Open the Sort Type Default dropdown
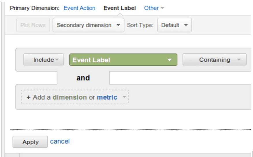Screen dimensions: 253x157 point(174,25)
